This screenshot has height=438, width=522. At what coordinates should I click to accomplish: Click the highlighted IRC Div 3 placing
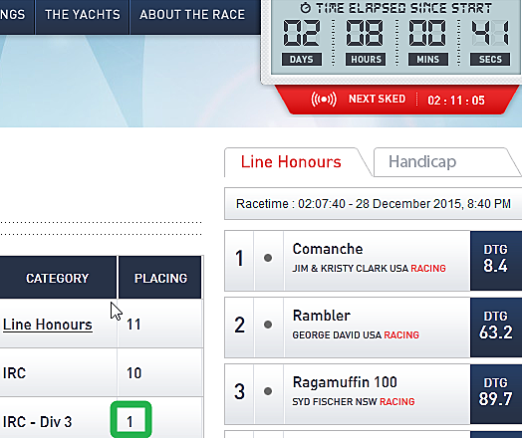(130, 420)
